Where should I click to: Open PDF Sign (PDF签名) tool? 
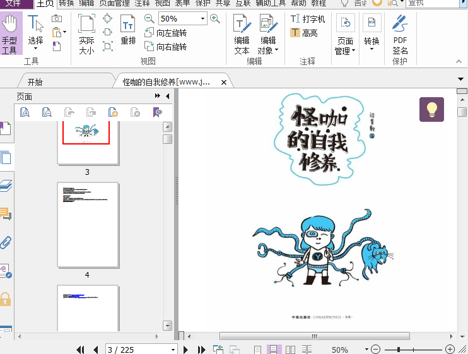[x=400, y=34]
